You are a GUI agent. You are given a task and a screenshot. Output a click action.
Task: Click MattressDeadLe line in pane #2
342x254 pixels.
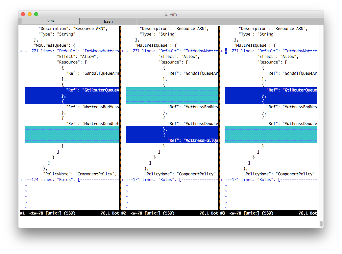[193, 124]
